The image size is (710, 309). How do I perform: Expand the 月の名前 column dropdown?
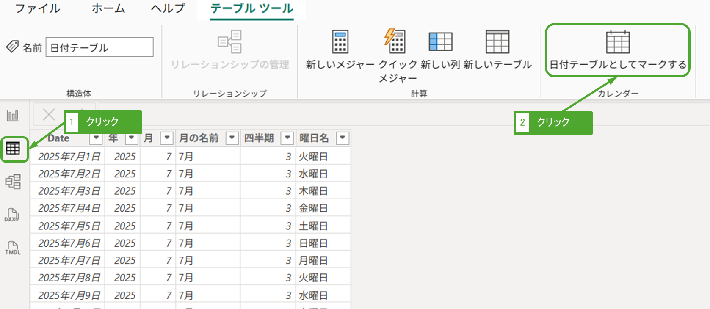pyautogui.click(x=232, y=138)
